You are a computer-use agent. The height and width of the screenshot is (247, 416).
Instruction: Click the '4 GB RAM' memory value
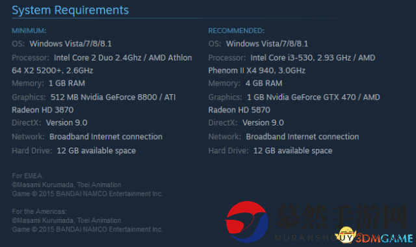[x=264, y=83]
